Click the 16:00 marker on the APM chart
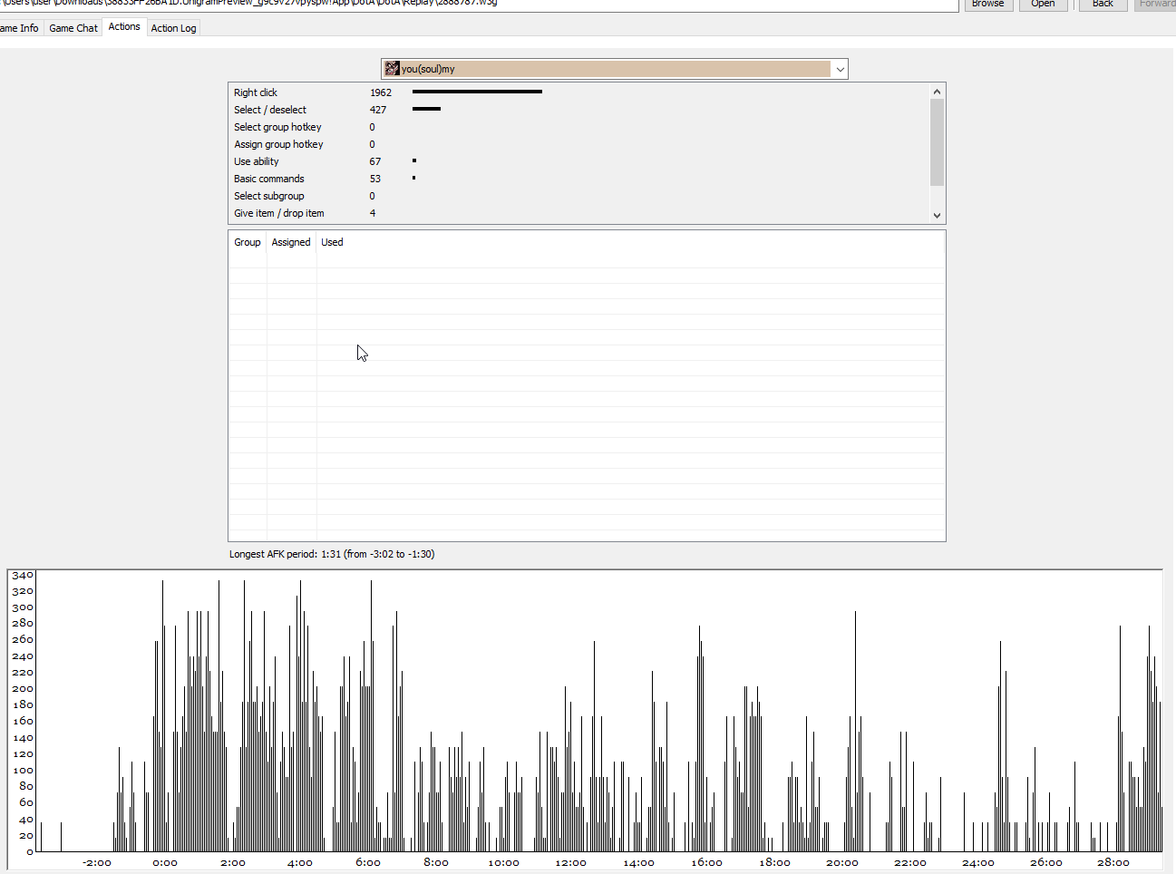1176x874 pixels. coord(706,862)
